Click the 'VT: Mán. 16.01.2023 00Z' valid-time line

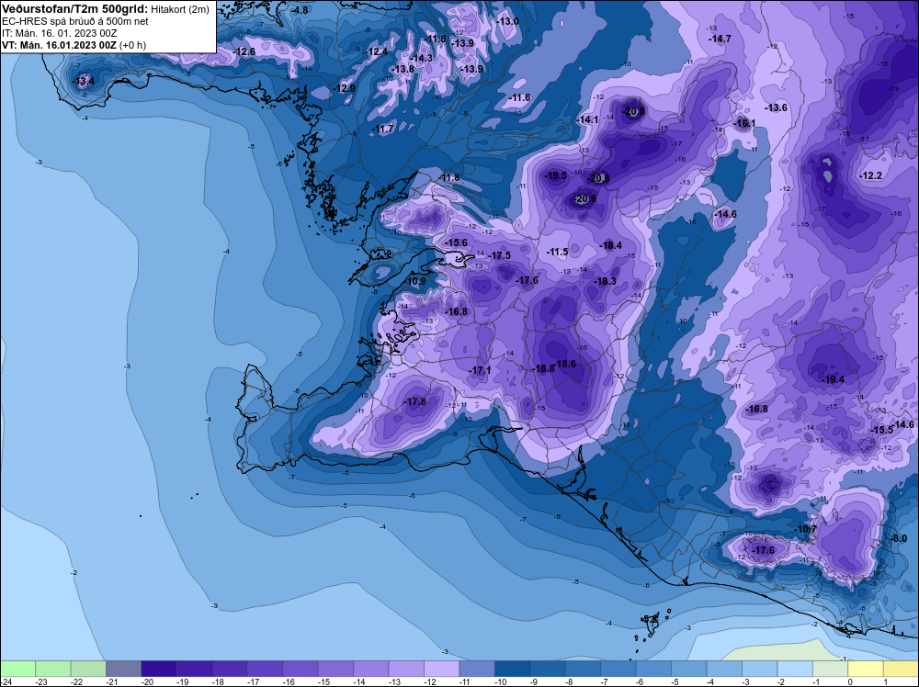point(59,45)
